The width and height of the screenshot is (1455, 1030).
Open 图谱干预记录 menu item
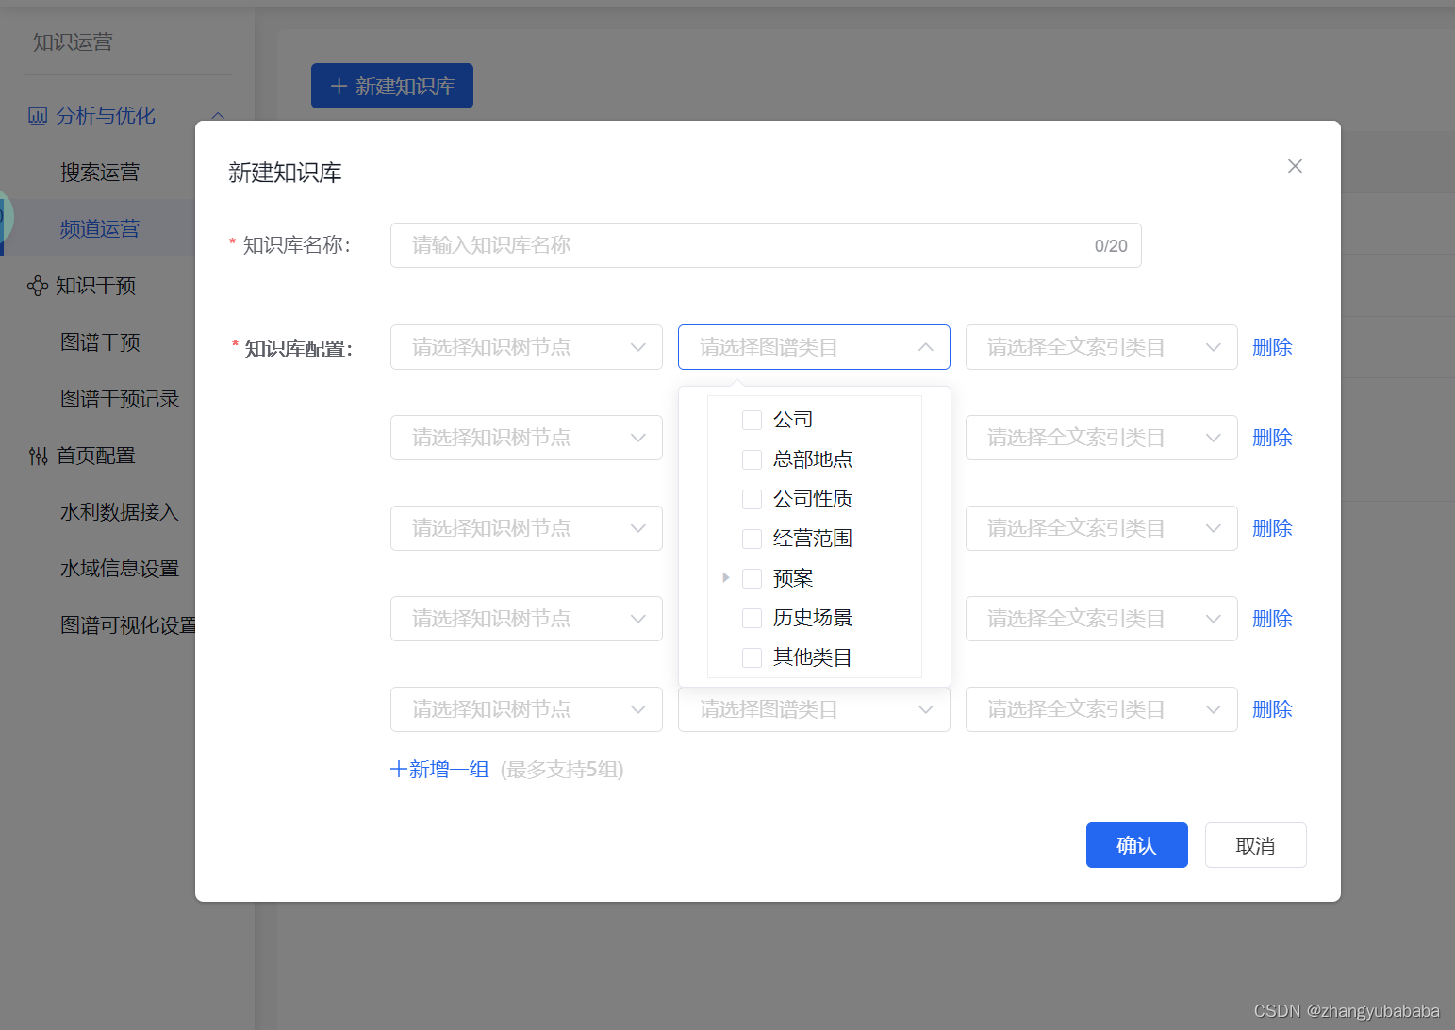pyautogui.click(x=120, y=399)
